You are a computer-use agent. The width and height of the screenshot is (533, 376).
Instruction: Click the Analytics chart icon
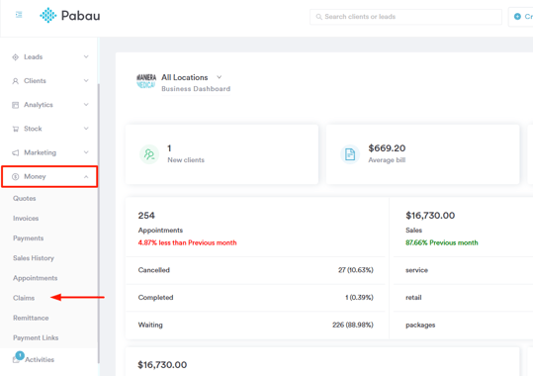15,105
